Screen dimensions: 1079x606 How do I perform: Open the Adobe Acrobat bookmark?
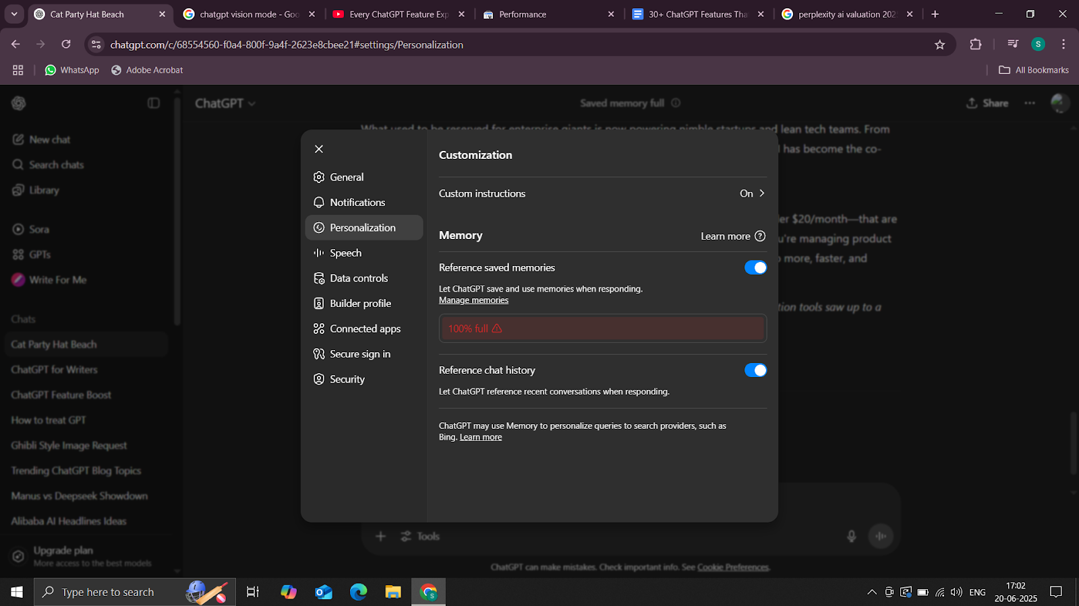(147, 70)
